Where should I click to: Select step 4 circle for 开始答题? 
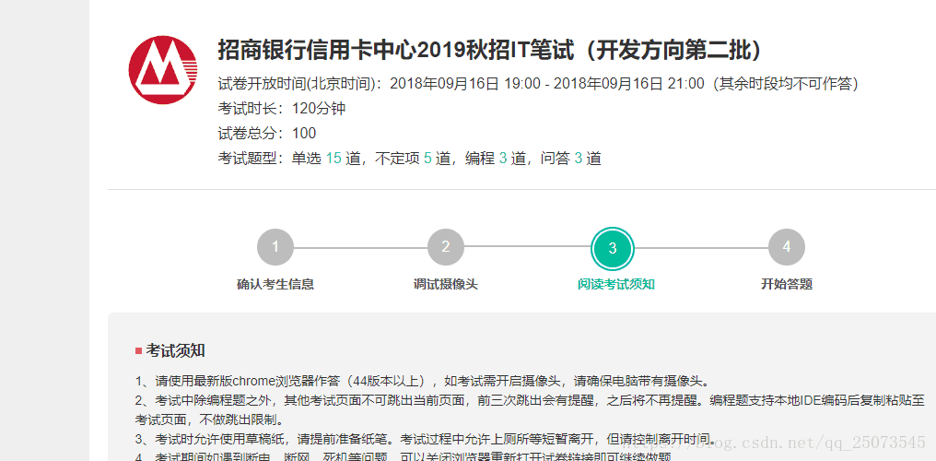coord(786,247)
